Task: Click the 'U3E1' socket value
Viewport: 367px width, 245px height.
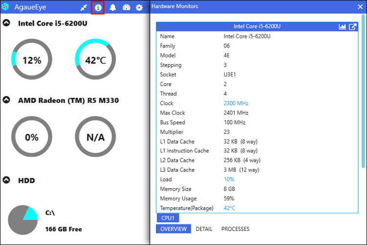Action: (229, 74)
